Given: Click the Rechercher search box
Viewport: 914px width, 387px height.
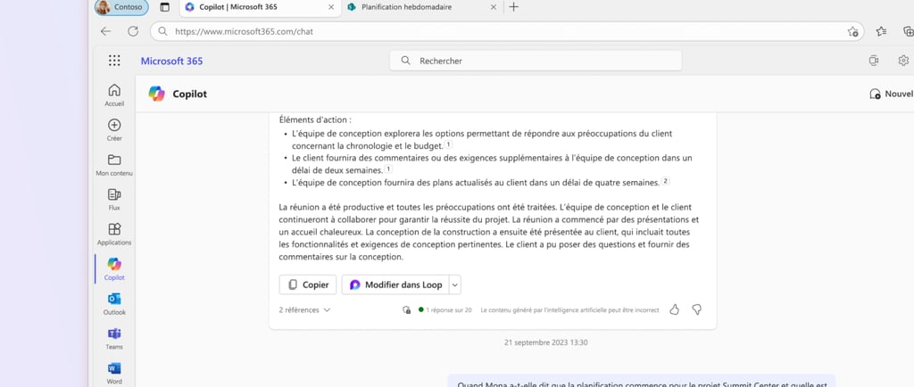Looking at the screenshot, I should coord(536,61).
